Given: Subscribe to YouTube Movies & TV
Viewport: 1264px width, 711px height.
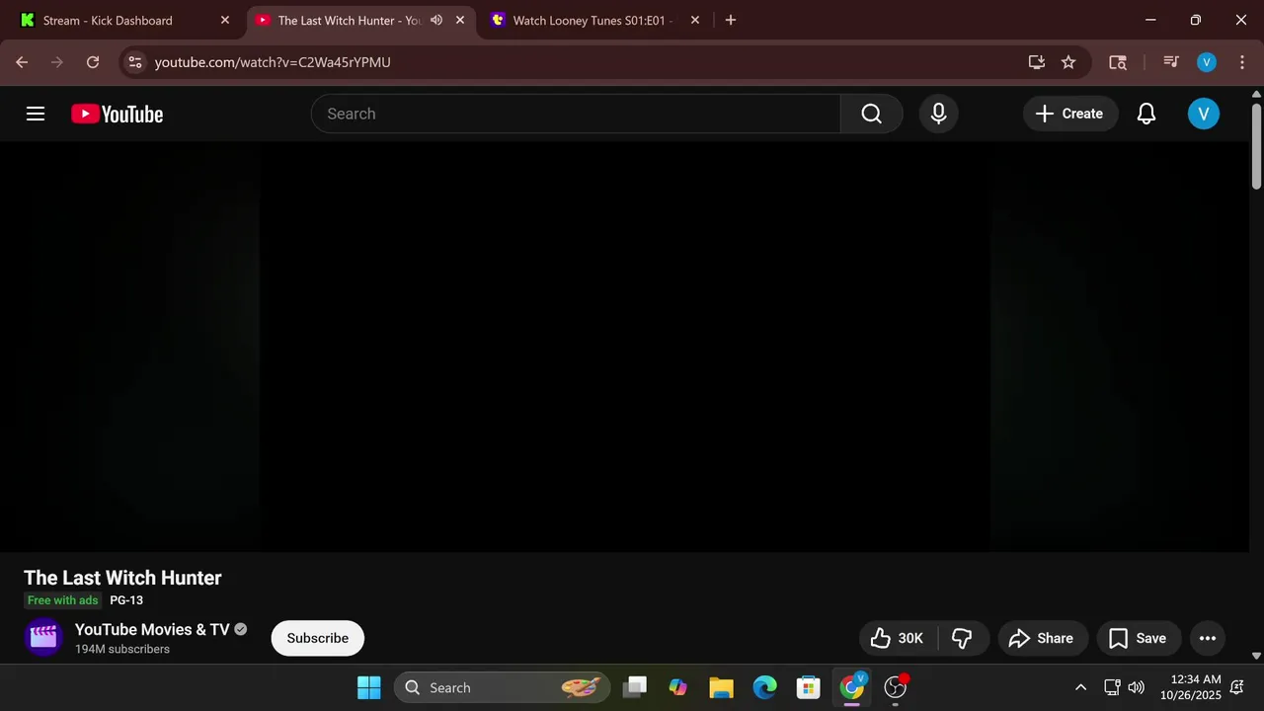Looking at the screenshot, I should [317, 638].
